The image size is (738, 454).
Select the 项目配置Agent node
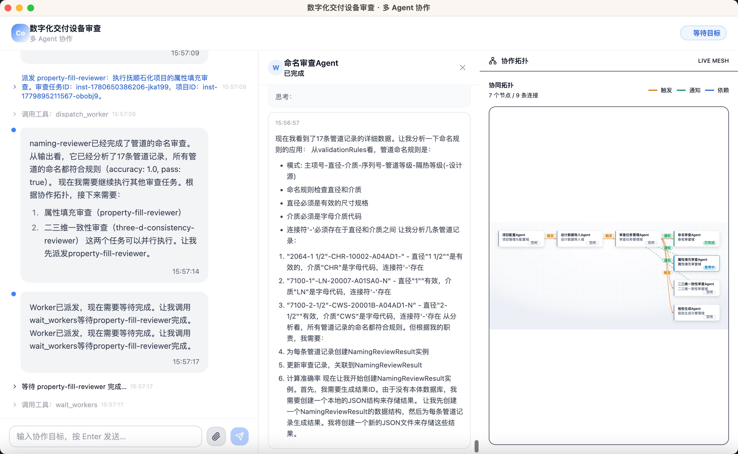[521, 239]
